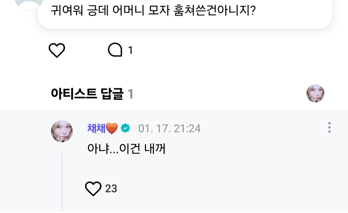Open the small artist avatar beside 아티스트 답글
Screen dimensions: 348x213
315,93
